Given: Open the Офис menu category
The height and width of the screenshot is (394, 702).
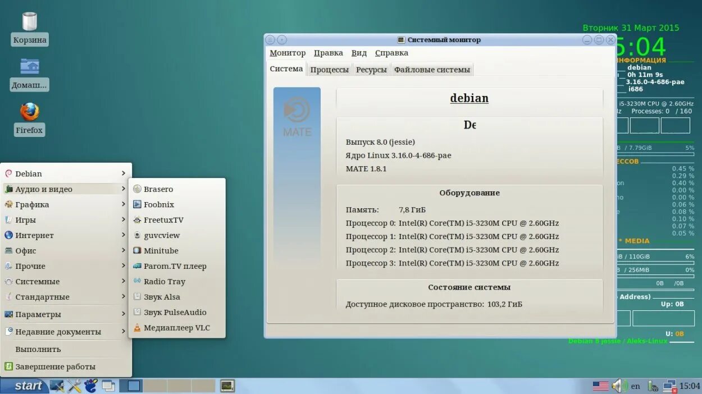Looking at the screenshot, I should pos(66,251).
